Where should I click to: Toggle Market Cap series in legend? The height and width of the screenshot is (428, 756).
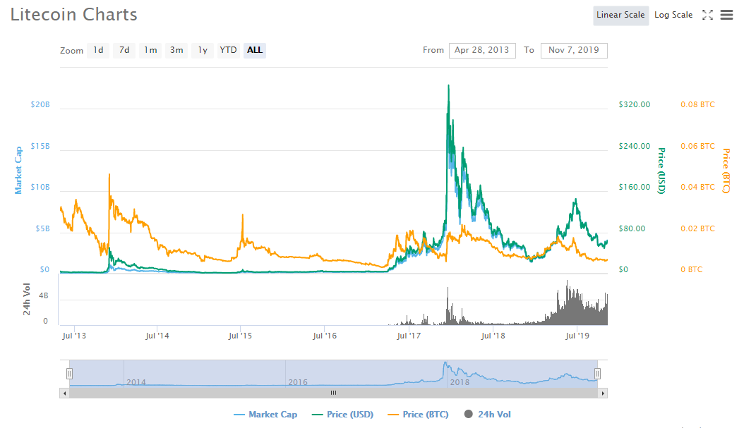pos(265,415)
